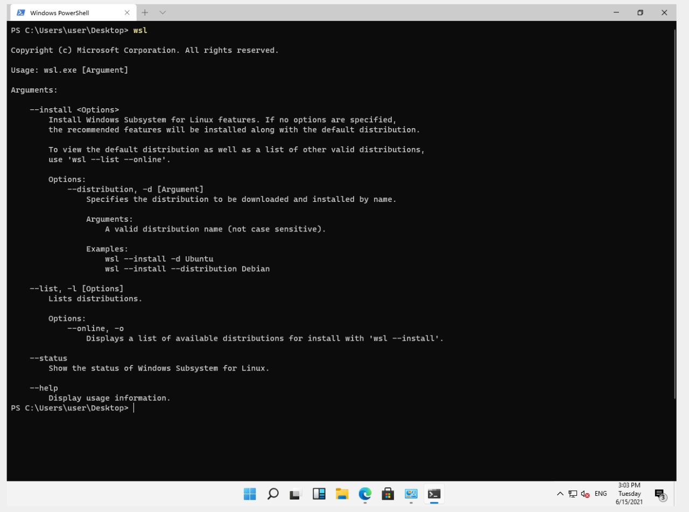Viewport: 689px width, 512px height.
Task: Click 'Specifies the distribution to be downloaded' line
Action: point(241,199)
